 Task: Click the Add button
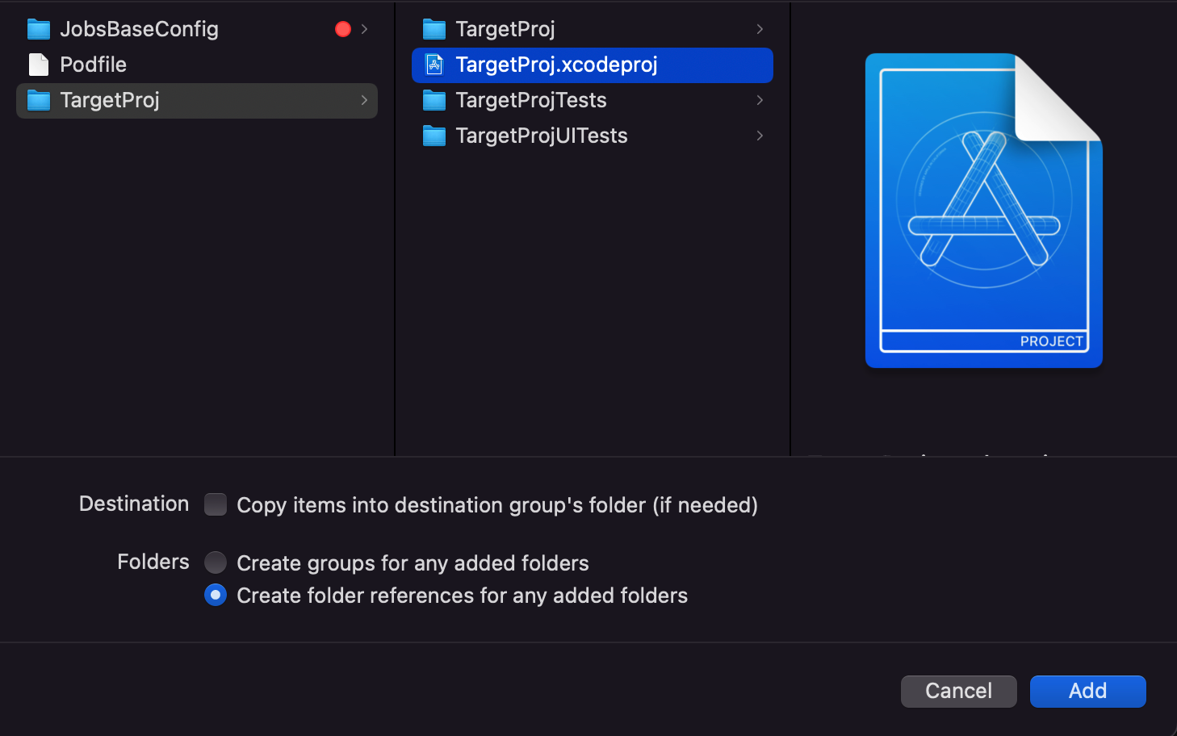[1088, 692]
